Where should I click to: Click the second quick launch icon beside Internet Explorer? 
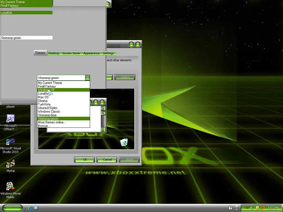coord(36,208)
